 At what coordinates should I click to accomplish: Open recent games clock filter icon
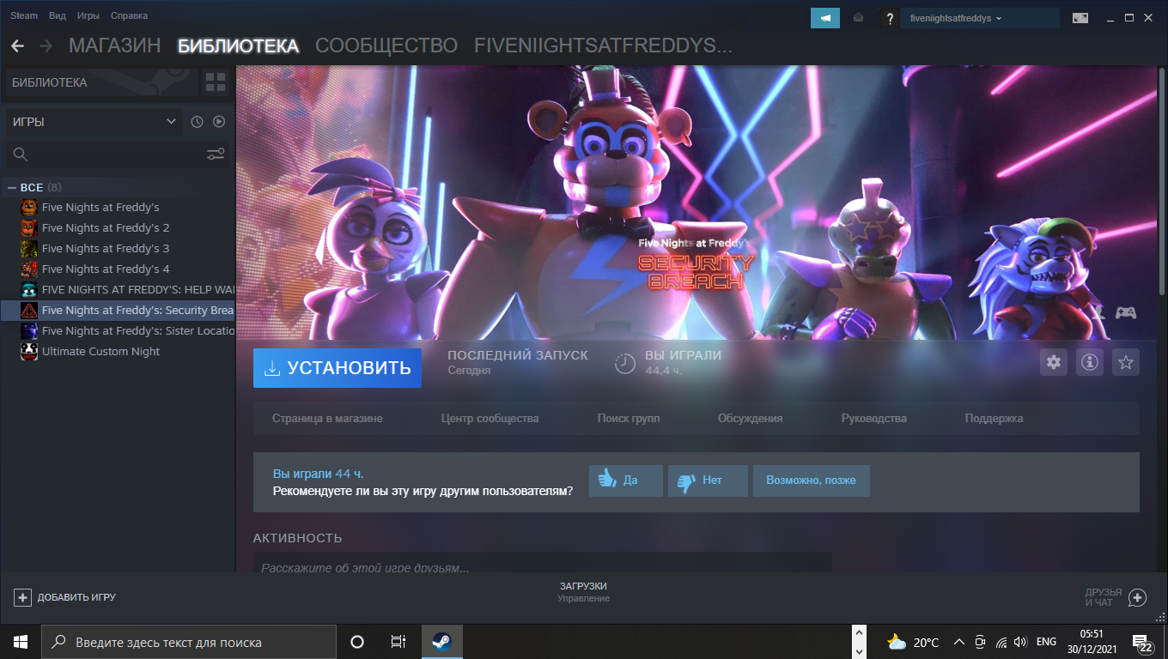pos(197,122)
